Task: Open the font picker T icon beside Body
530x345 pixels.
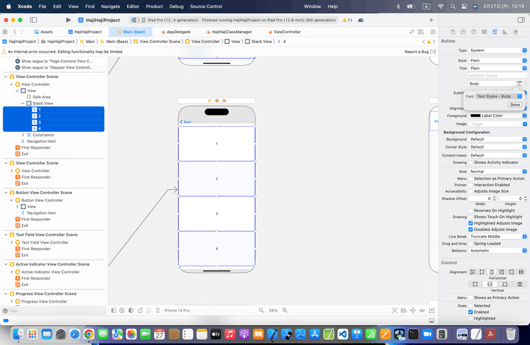Action: [519, 84]
